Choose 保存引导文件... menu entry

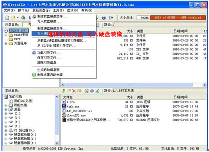(64, 58)
